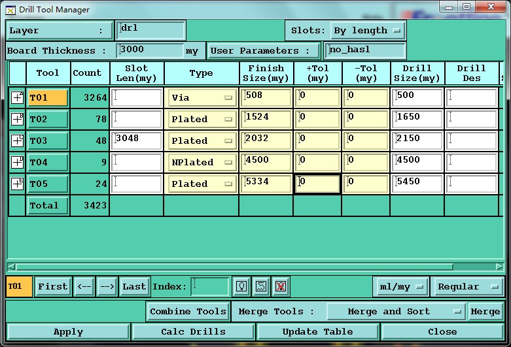Expand the plus icon for tool T03
The image size is (511, 347).
coord(17,140)
